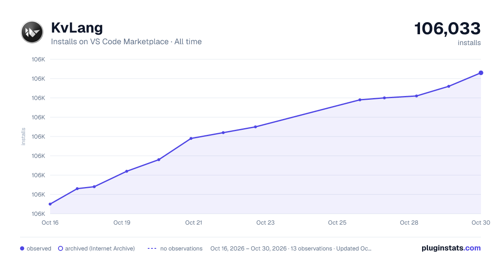
Task: Click the data point just before Oct 23
Action: tap(255, 127)
